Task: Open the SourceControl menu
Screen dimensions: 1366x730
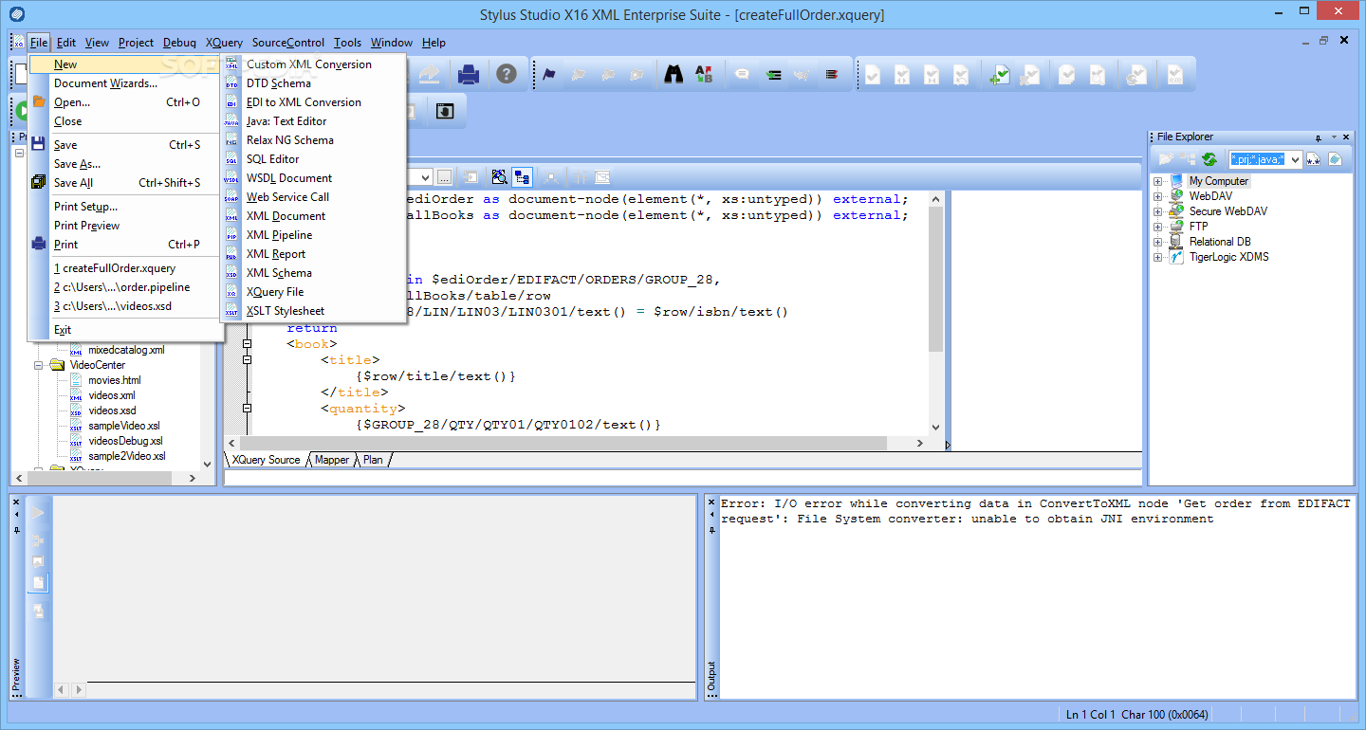Action: [x=288, y=43]
